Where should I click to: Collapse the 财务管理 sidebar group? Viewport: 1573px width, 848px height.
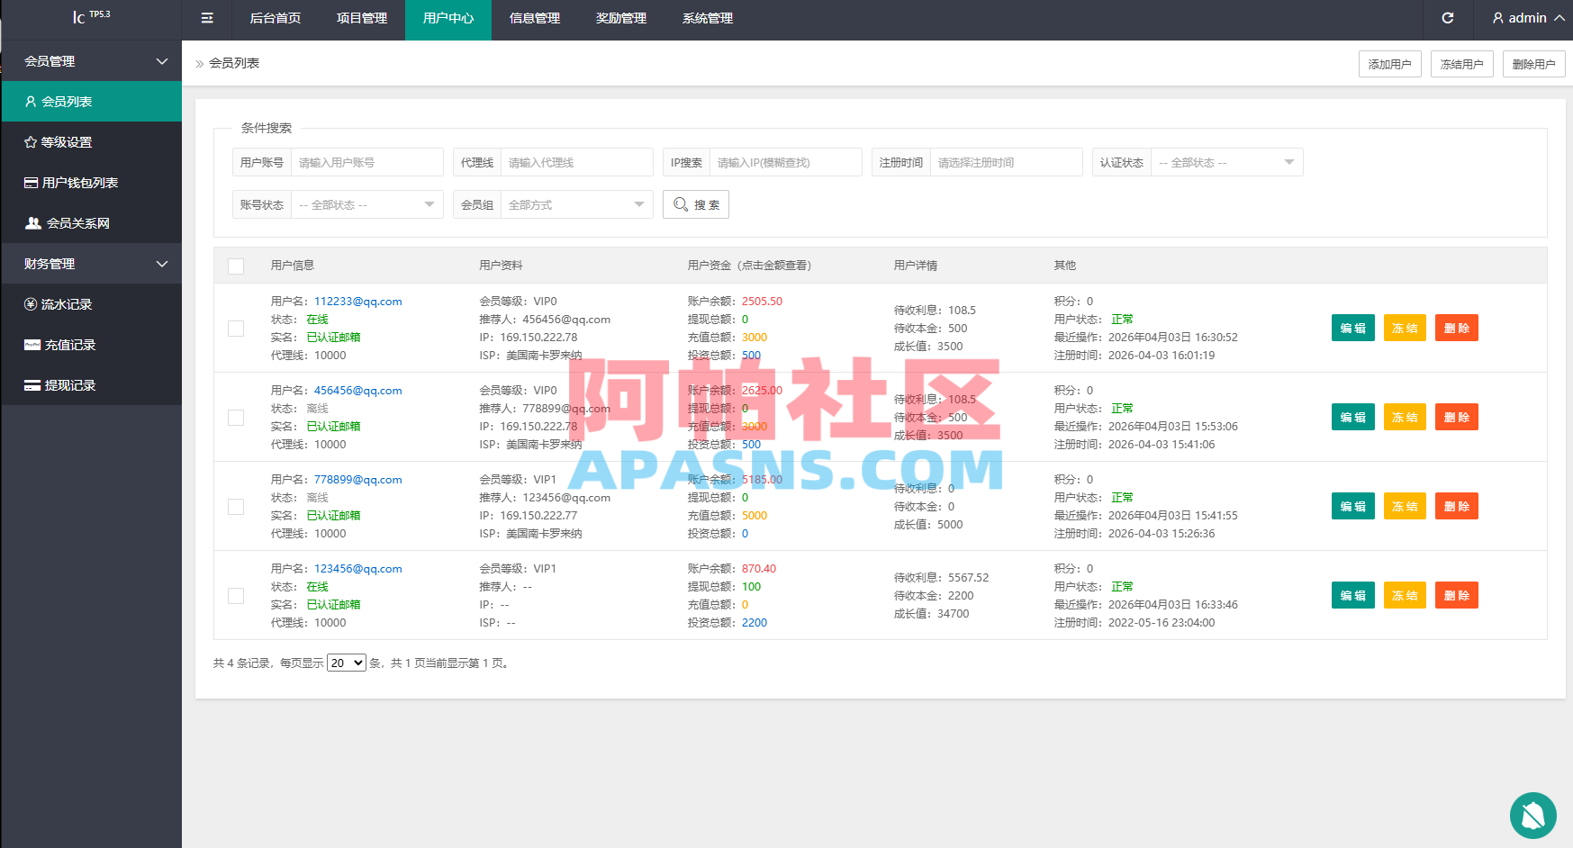[91, 264]
